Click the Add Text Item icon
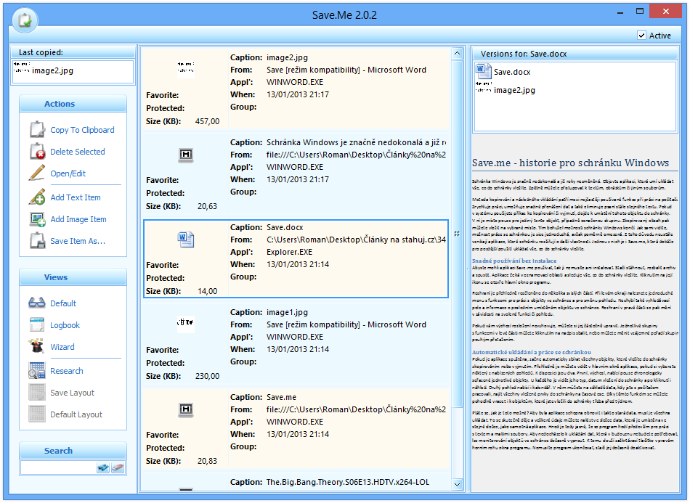Image resolution: width=690 pixels, height=503 pixels. pyautogui.click(x=37, y=197)
